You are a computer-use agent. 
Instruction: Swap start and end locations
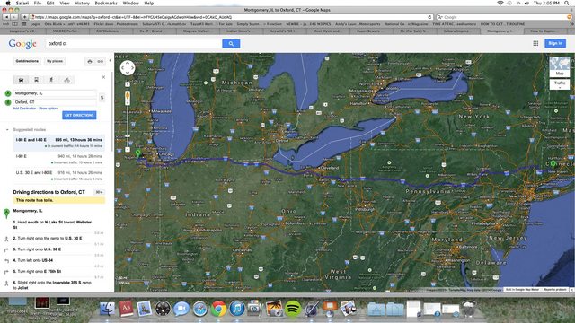pyautogui.click(x=102, y=98)
